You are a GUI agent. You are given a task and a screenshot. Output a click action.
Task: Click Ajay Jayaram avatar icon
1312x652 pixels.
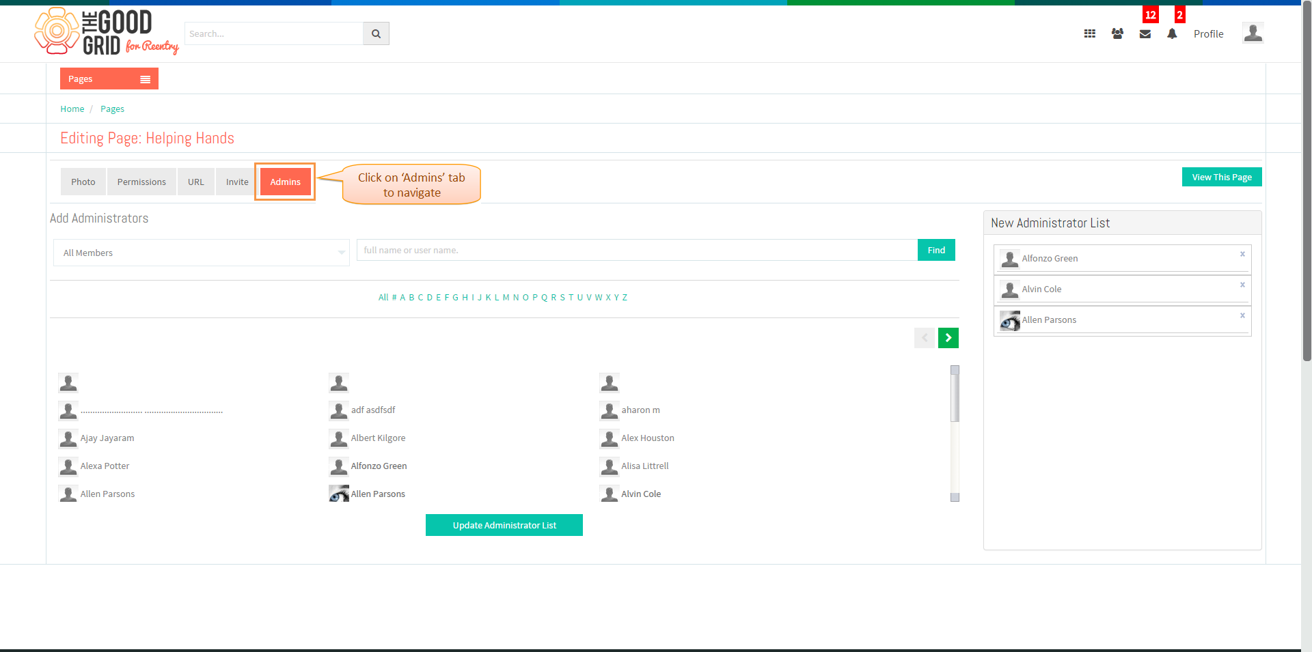(x=68, y=438)
